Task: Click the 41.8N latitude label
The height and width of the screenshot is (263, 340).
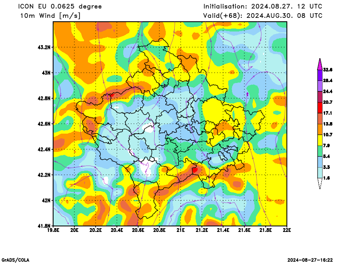Action: pyautogui.click(x=44, y=226)
